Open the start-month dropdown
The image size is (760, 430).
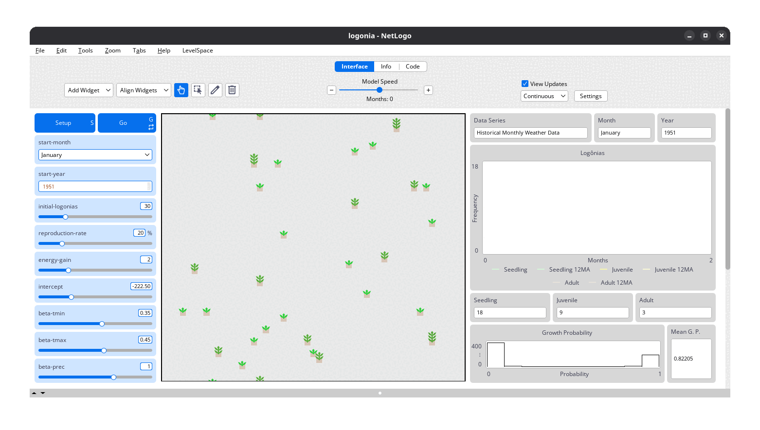pos(95,155)
